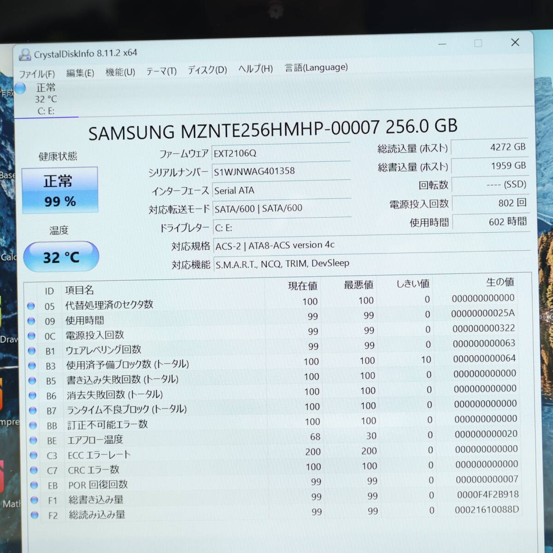Click status dot for ID B7 ランタイム不良ブロック
This screenshot has height=553, width=553.
pos(33,410)
